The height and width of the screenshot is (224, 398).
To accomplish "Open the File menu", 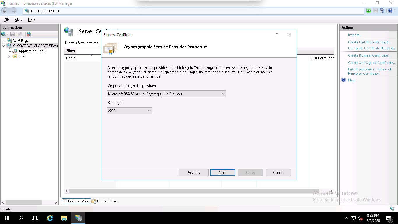I will (7, 20).
